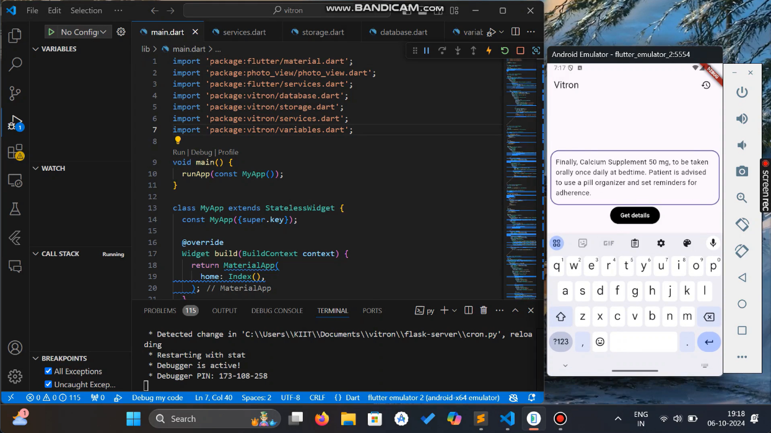Trigger Flutter hot reload lightning icon
The image size is (771, 433).
click(489, 51)
